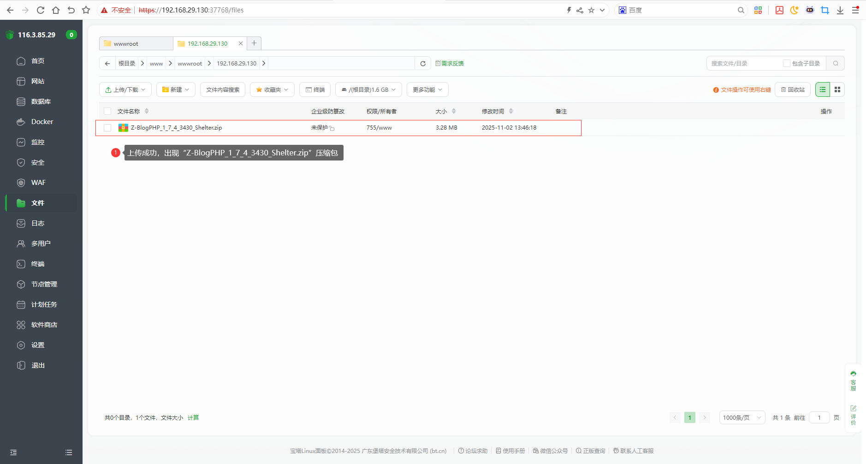Click the 文件 green folder icon
The height and width of the screenshot is (464, 866).
[21, 203]
